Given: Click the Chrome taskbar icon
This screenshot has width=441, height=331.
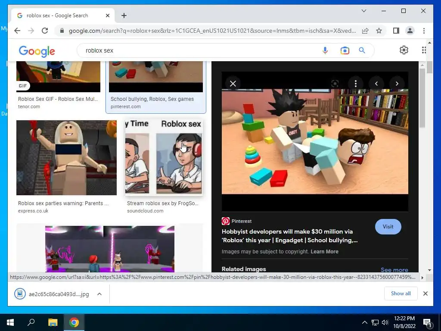Looking at the screenshot, I should 74,322.
